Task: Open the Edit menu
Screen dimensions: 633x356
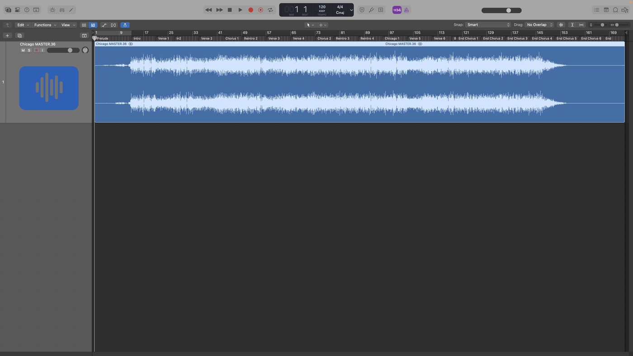Action: [x=23, y=25]
